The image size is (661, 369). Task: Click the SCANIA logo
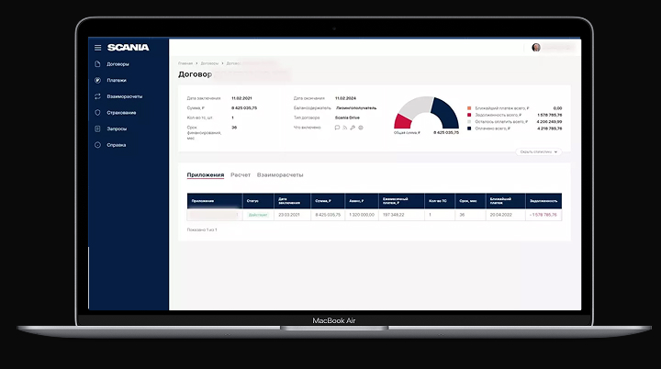127,48
